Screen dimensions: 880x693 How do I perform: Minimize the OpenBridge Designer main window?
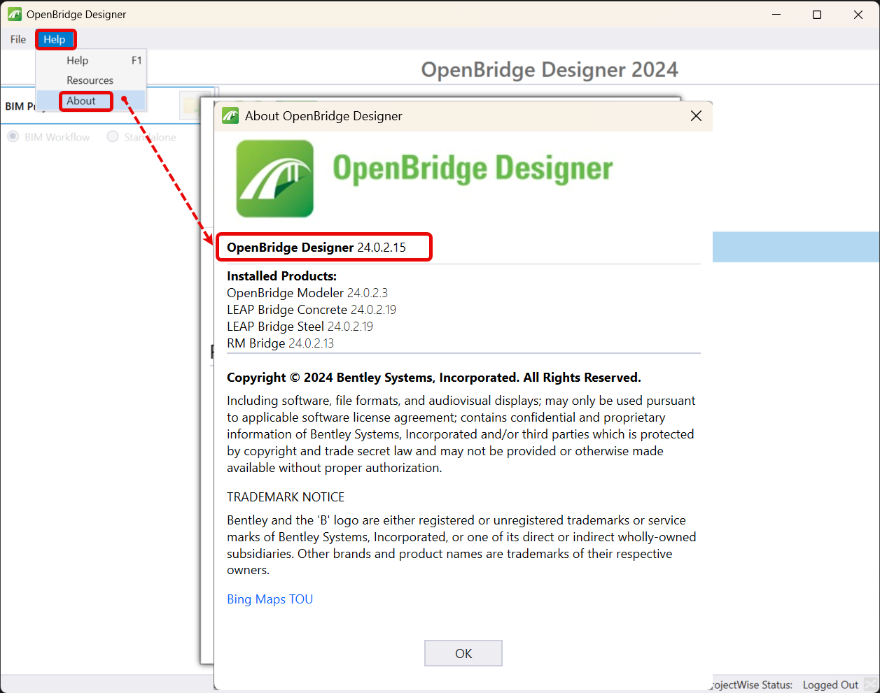click(x=776, y=15)
